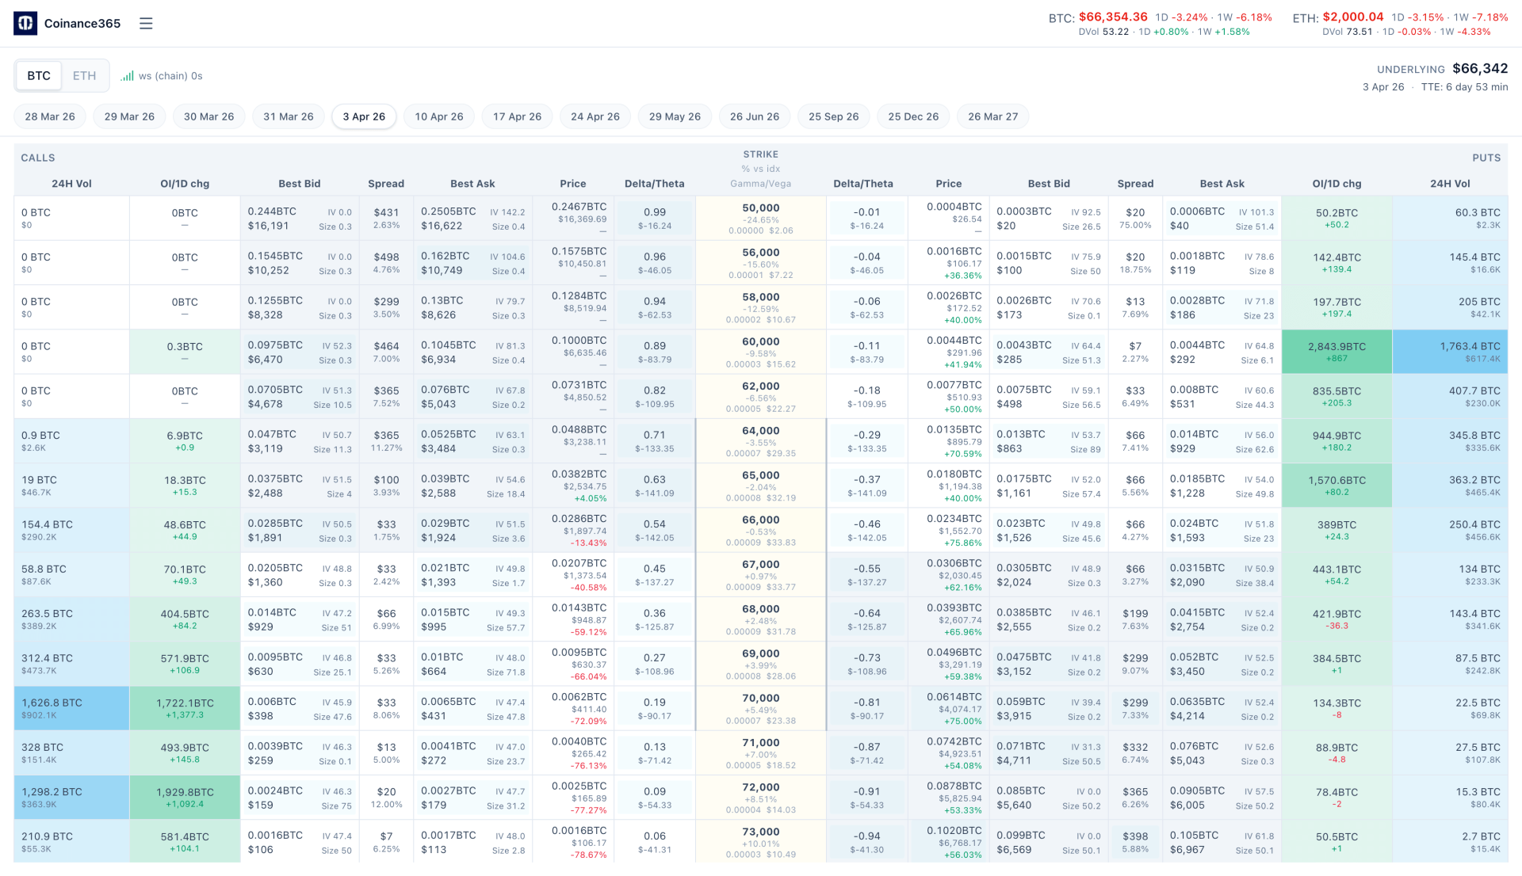
Task: Click put best bid 0.0043BTC
Action: coord(1023,345)
